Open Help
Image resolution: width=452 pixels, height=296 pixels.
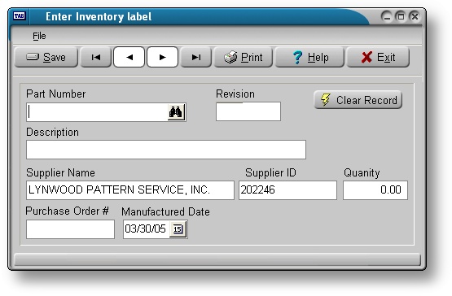[x=309, y=57]
